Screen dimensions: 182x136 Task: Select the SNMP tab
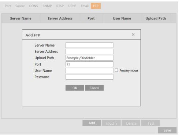click(x=47, y=6)
